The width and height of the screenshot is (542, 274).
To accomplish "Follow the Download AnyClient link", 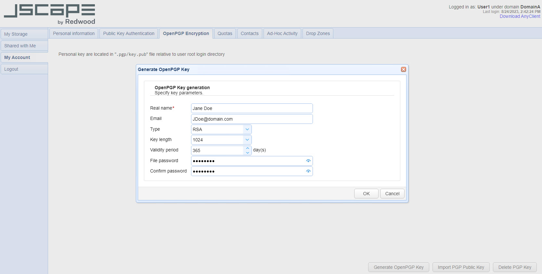I will (520, 17).
